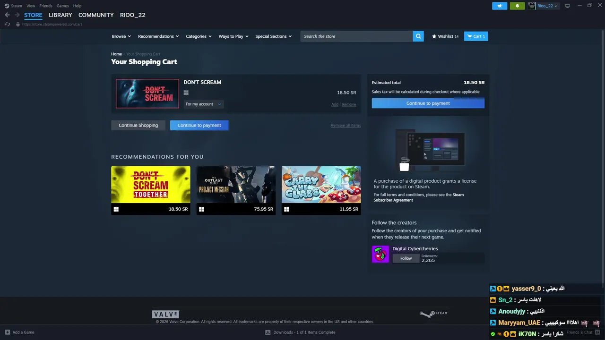Switch to Big Picture mode monitor icon
605x340 pixels.
567,6
